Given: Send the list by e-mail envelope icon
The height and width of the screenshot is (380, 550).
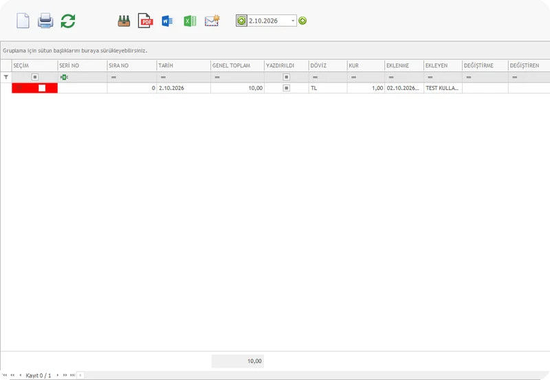Looking at the screenshot, I should coord(212,21).
